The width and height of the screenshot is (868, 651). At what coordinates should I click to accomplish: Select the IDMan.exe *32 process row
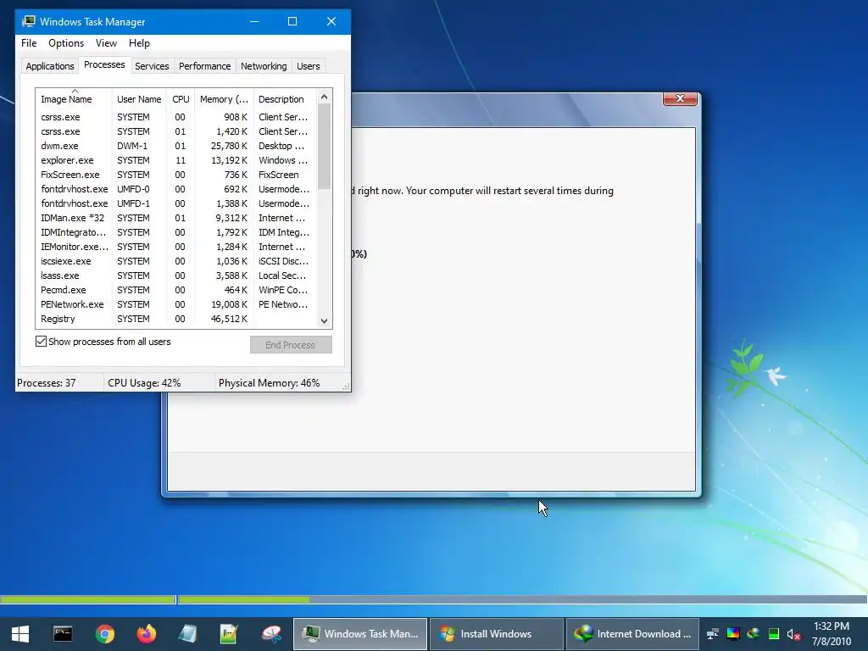pyautogui.click(x=176, y=218)
